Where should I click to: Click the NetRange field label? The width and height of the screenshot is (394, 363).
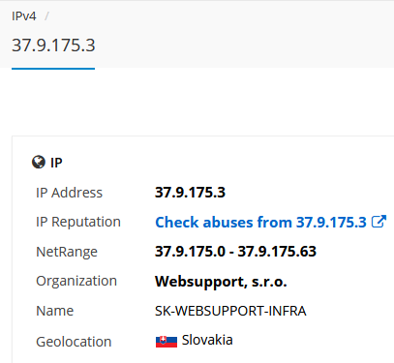(x=67, y=252)
